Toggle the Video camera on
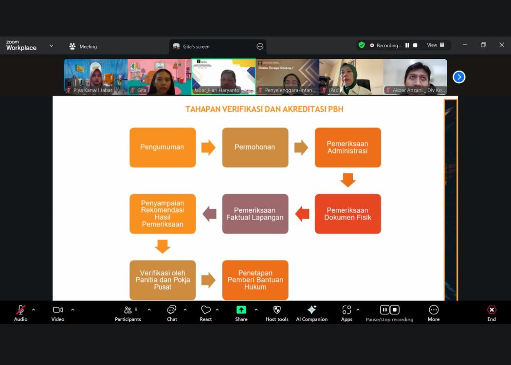 click(x=57, y=313)
